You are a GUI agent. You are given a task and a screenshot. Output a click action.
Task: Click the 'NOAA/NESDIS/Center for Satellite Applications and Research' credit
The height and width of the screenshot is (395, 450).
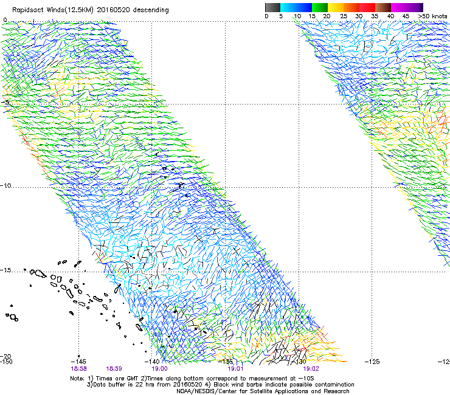(263, 391)
